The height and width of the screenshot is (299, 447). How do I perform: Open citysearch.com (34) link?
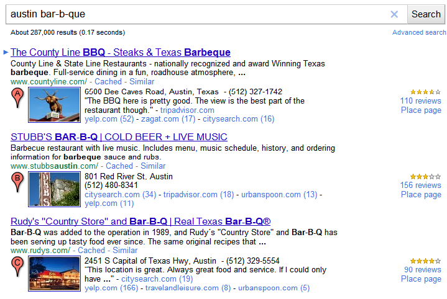(x=121, y=195)
